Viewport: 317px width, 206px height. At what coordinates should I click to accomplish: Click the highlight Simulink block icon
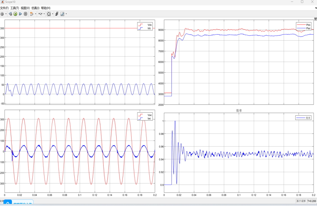32,14
